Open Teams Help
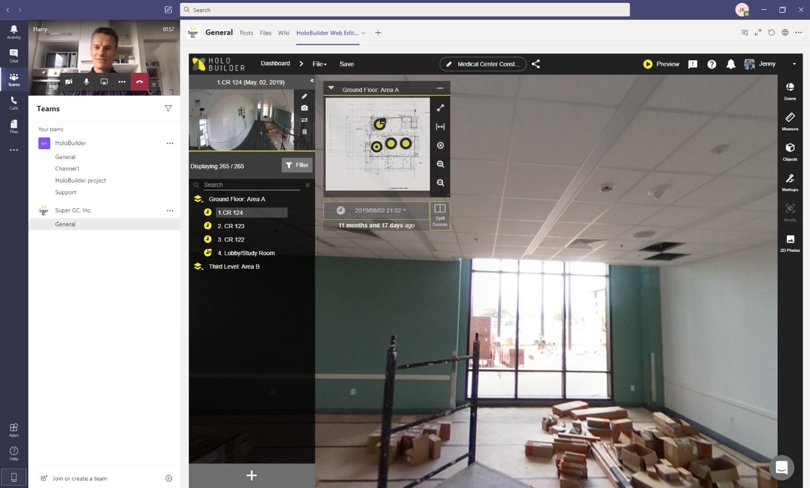Screen dimensions: 810x488 [14, 453]
